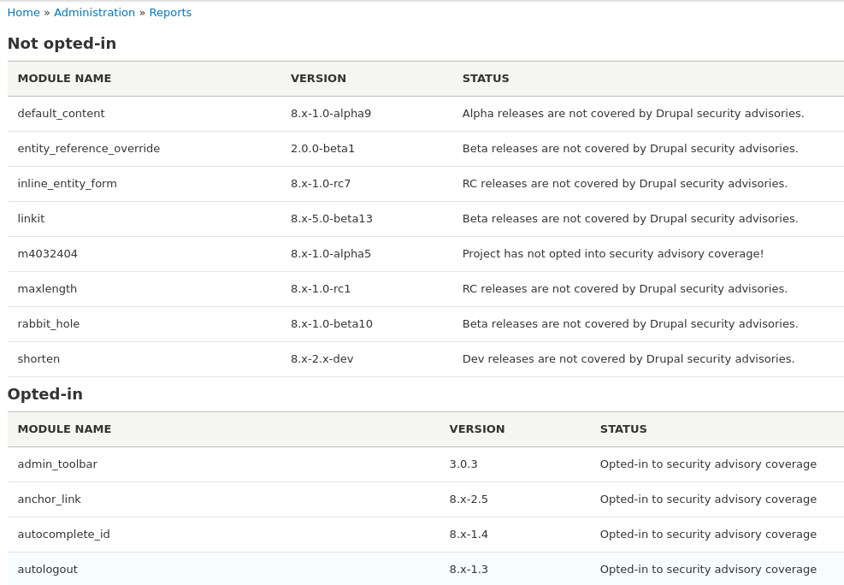Click the m4032404 security coverage status text

tap(613, 253)
